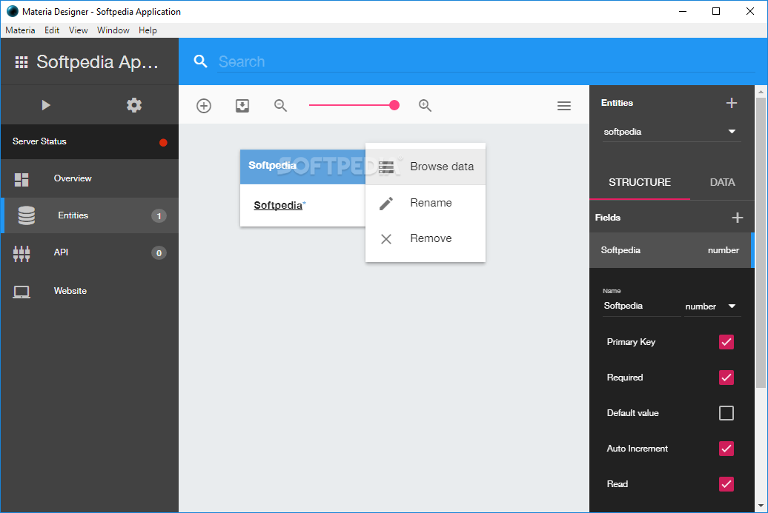Click the Website laptop icon
This screenshot has width=768, height=513.
21,292
